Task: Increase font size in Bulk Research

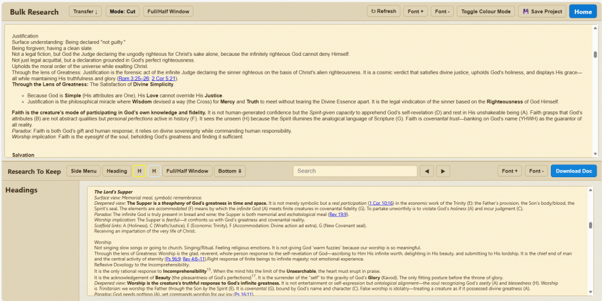Action: 415,11
